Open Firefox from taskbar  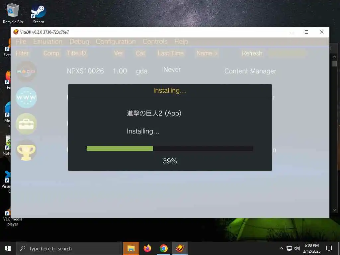147,248
